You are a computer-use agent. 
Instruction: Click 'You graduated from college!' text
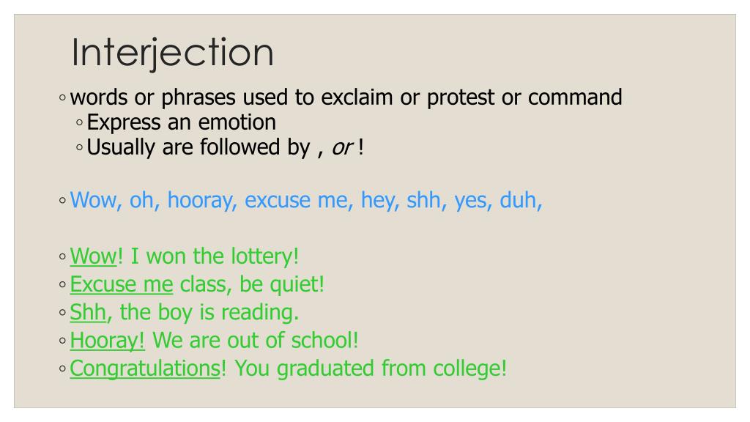[371, 369]
